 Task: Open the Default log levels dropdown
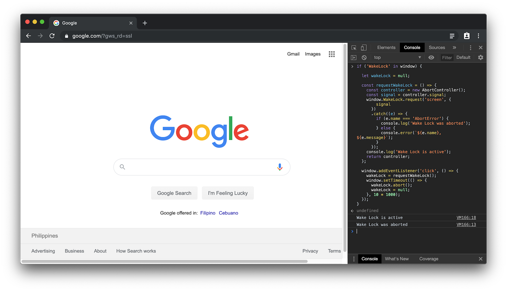tap(463, 58)
